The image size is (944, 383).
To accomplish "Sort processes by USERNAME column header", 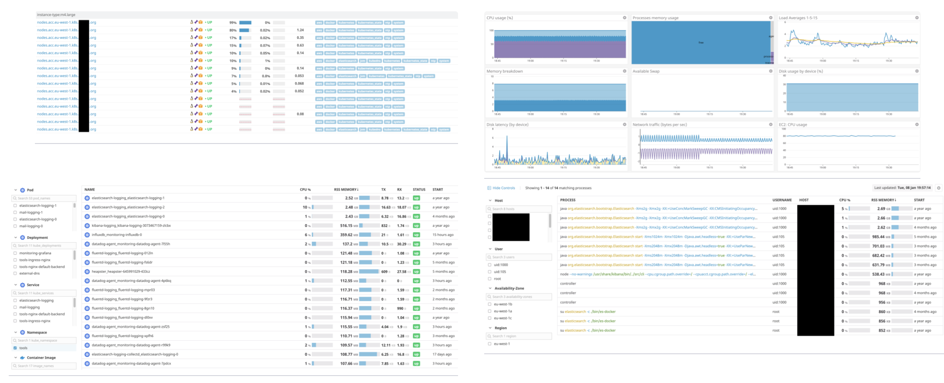I will (782, 200).
